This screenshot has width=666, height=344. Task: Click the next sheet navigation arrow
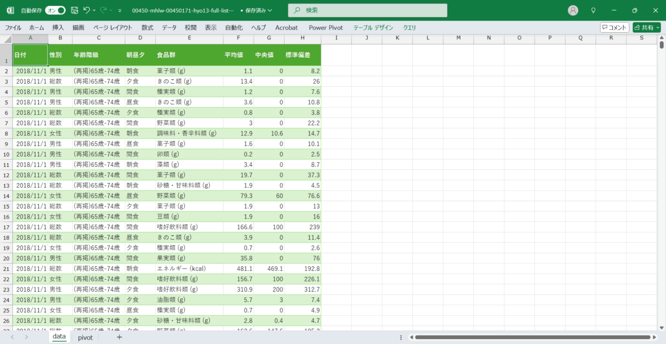pyautogui.click(x=26, y=337)
